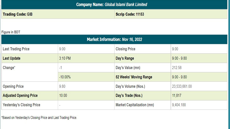Select the Last Trading Price label
Screen dimensions: 230x129
(x=16, y=49)
